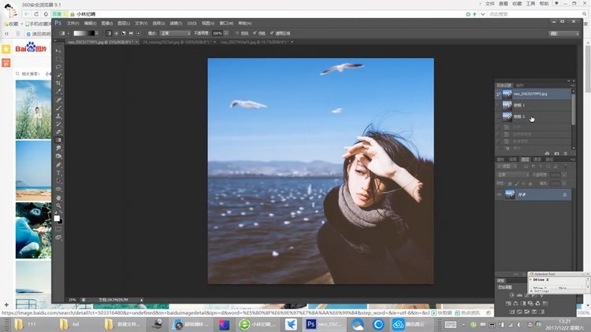Image resolution: width=591 pixels, height=332 pixels.
Task: Switch to the third document tab
Action: coord(255,42)
